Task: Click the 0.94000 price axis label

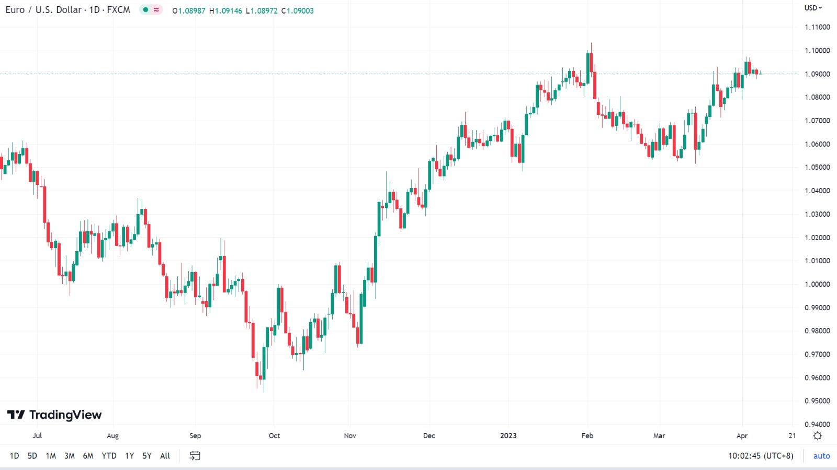Action: pos(817,424)
